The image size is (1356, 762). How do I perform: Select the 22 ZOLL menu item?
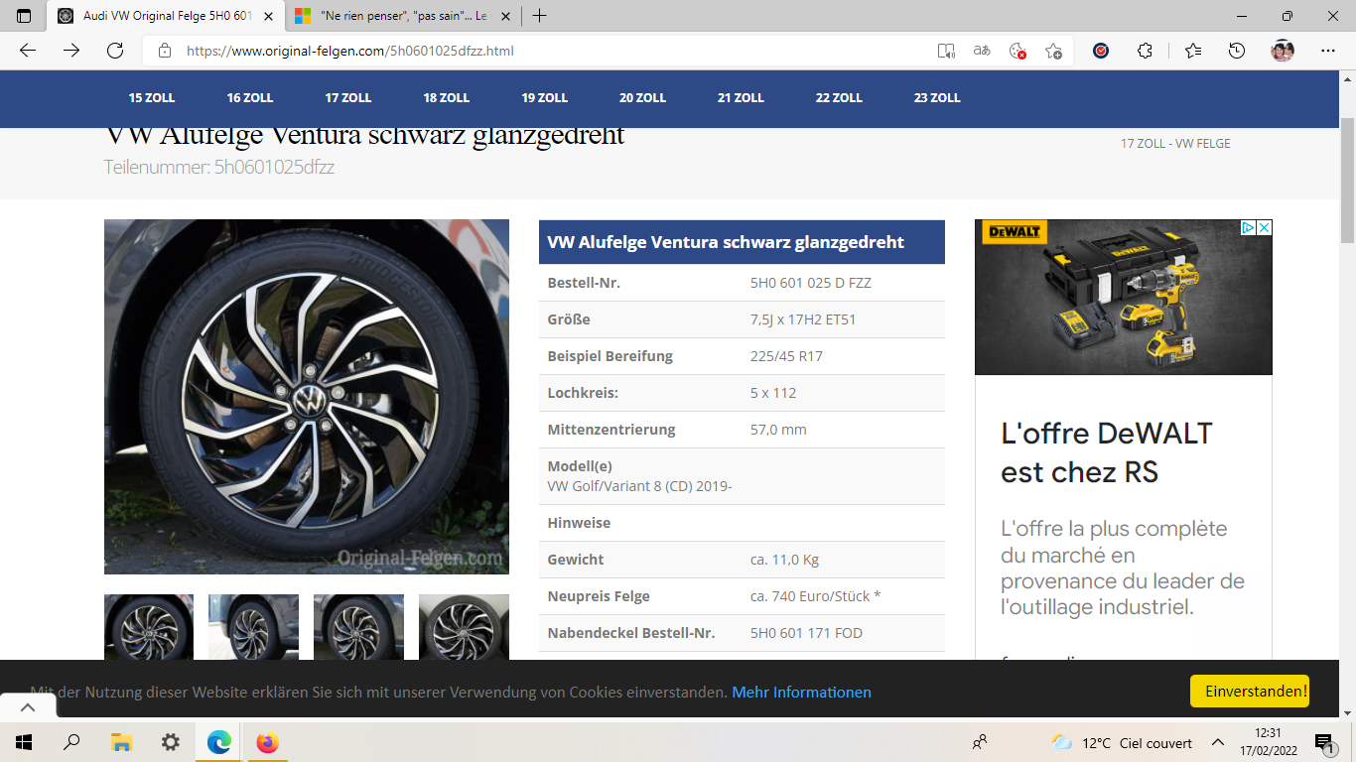coord(840,97)
